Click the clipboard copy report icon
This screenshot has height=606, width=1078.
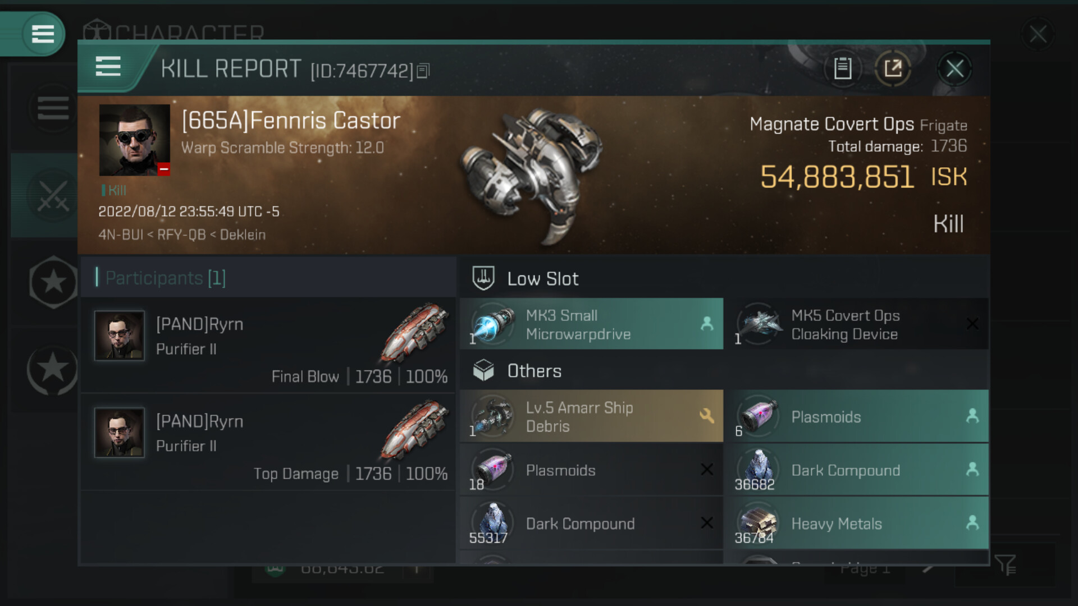pyautogui.click(x=842, y=68)
